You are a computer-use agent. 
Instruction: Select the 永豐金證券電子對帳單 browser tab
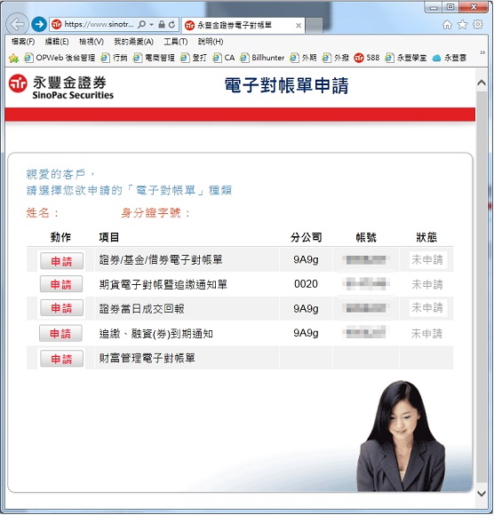(x=243, y=25)
